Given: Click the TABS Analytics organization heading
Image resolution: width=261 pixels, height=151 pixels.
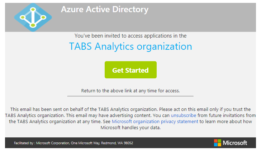Looking at the screenshot, I should point(130,47).
